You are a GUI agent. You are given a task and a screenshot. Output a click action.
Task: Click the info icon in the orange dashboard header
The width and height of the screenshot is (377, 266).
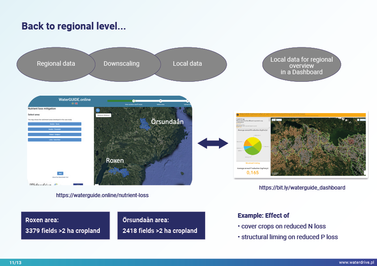coord(237,115)
